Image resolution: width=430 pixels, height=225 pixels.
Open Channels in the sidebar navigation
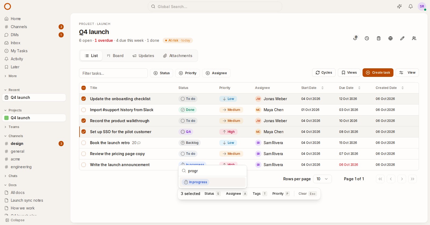pos(34,27)
